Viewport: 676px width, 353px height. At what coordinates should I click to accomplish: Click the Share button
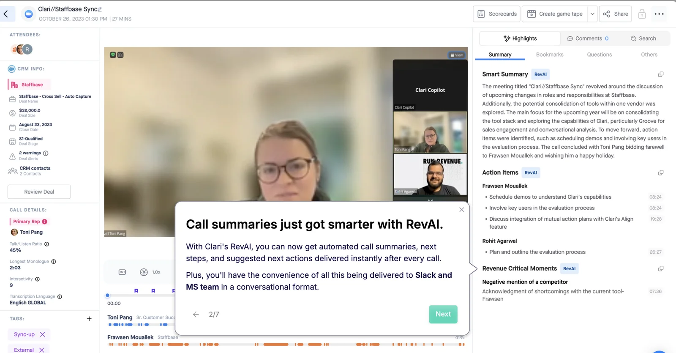[x=616, y=14]
